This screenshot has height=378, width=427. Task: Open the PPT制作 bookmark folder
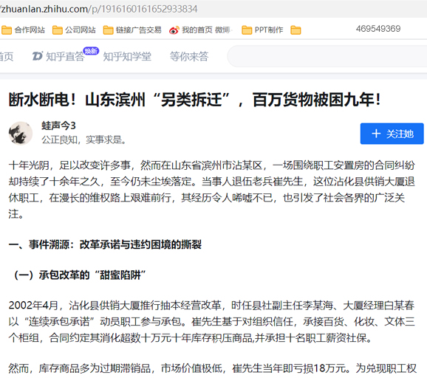[262, 30]
